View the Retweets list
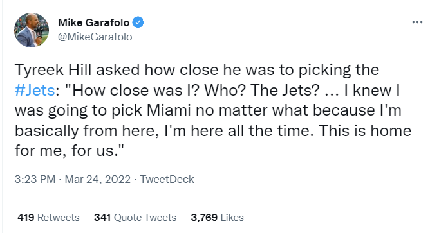439x233 pixels. pos(48,218)
